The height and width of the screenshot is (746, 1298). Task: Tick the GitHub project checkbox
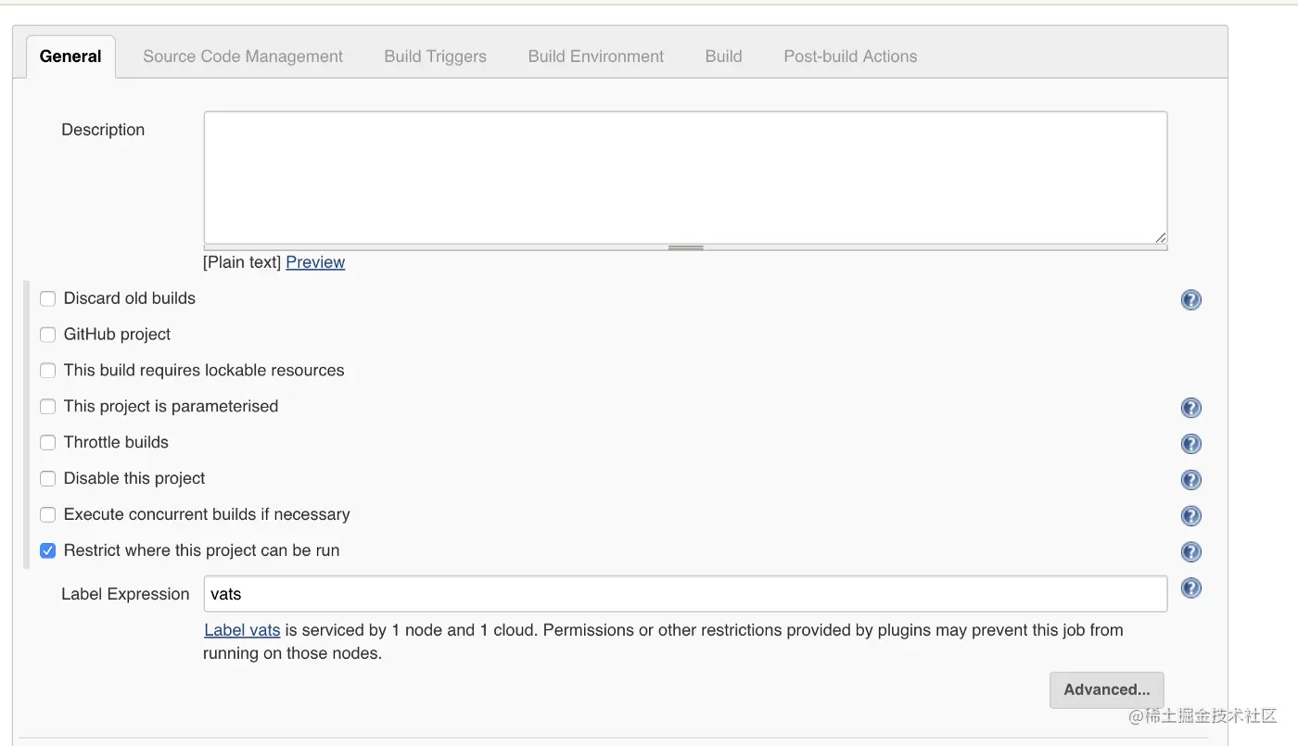pos(48,335)
